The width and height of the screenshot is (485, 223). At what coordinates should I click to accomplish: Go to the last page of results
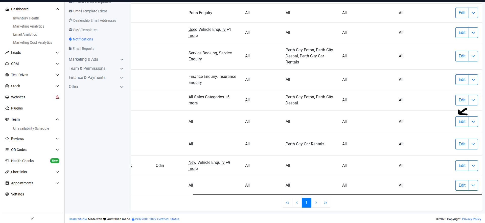(x=326, y=203)
